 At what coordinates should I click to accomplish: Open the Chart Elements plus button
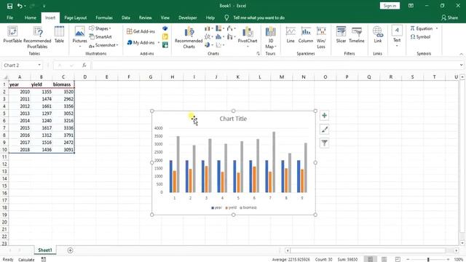324,116
